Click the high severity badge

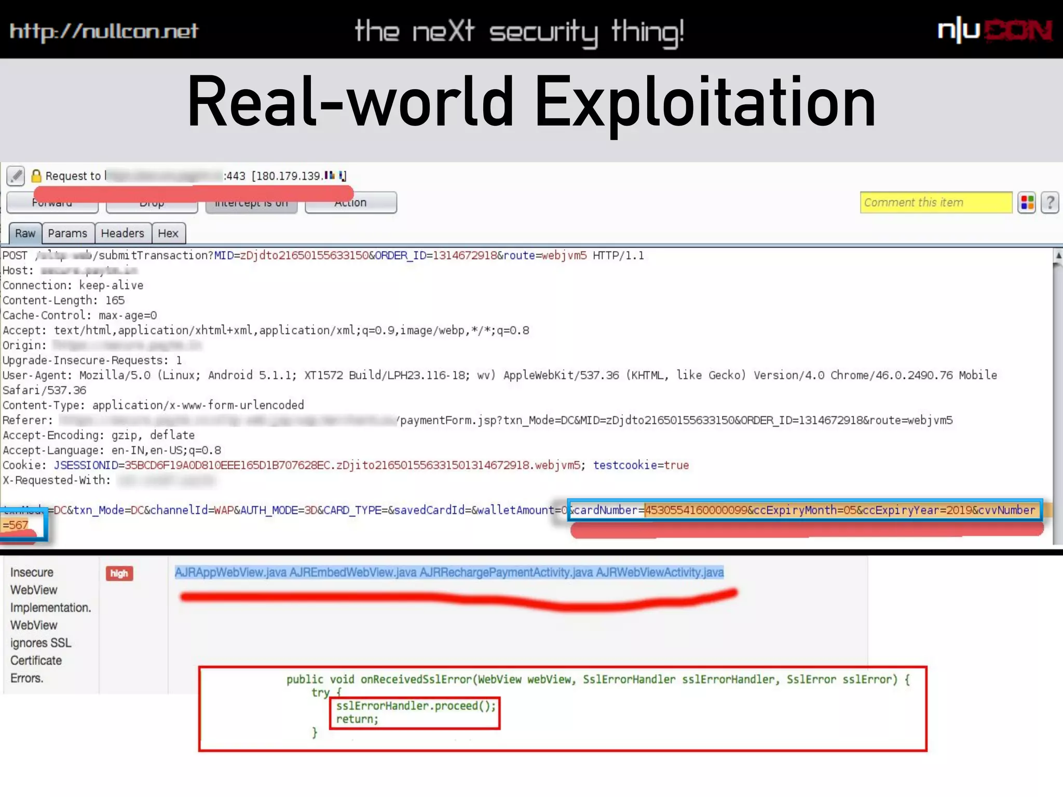click(119, 573)
